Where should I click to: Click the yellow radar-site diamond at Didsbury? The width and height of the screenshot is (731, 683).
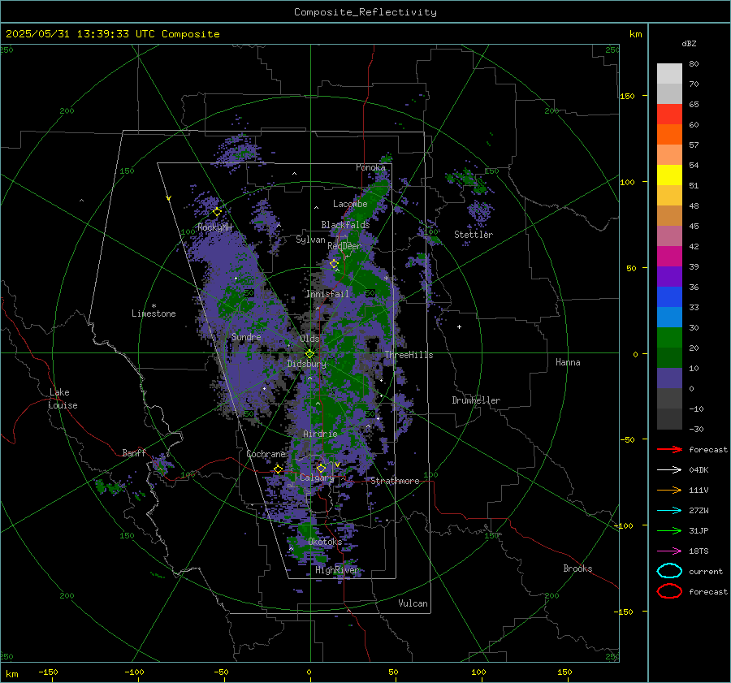tap(310, 354)
